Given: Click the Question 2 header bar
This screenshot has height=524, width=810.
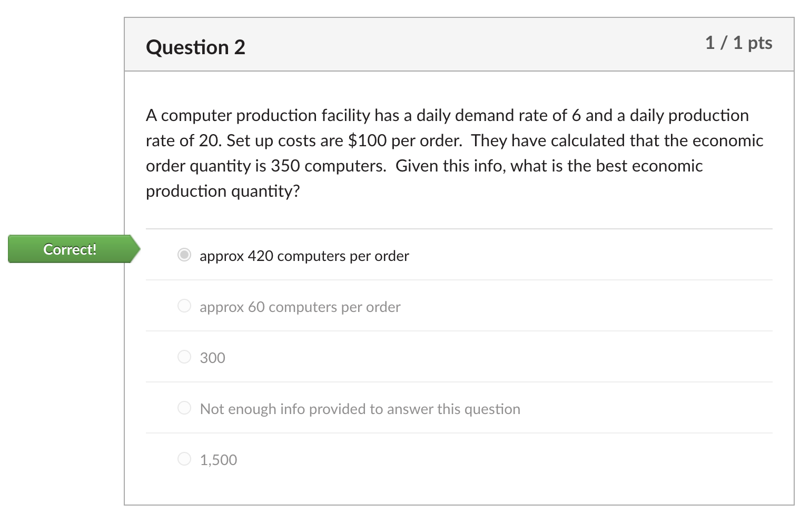Looking at the screenshot, I should tap(458, 45).
